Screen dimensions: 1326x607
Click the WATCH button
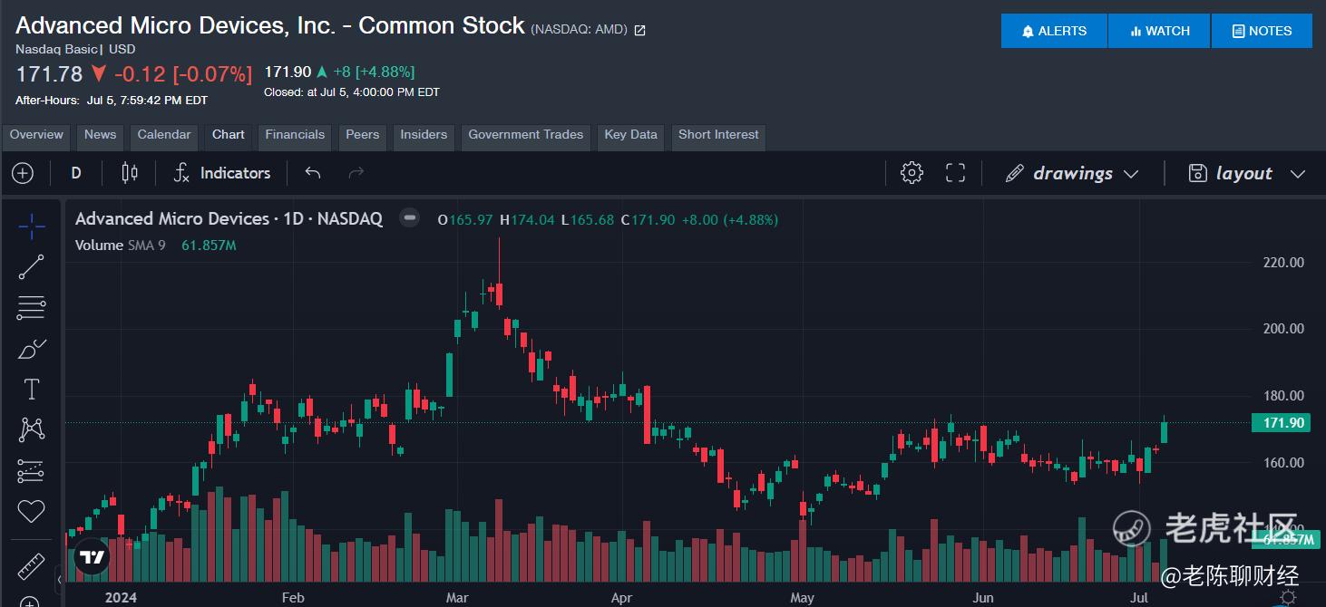click(x=1159, y=31)
